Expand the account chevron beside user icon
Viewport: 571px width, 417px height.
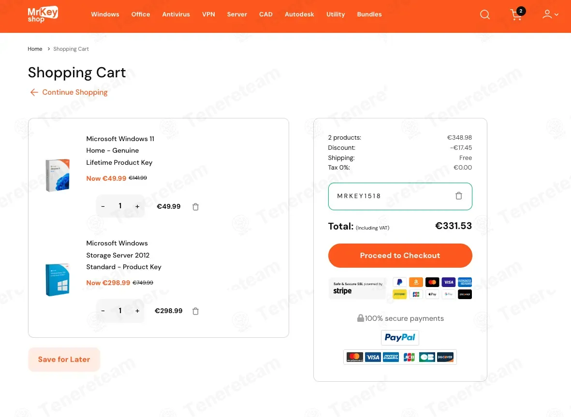coord(556,14)
